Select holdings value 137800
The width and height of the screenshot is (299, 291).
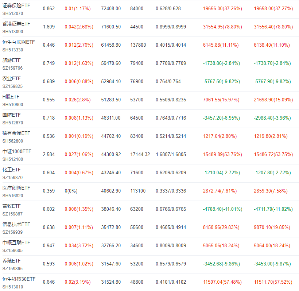coord(138,45)
